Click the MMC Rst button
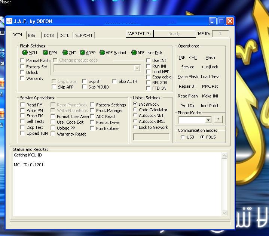This screenshot has height=236, width=269. (210, 86)
